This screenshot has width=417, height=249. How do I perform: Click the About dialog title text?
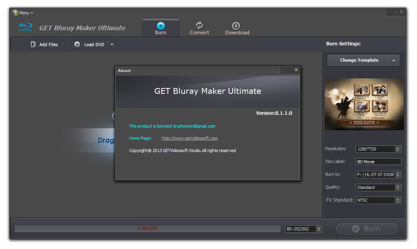pyautogui.click(x=124, y=71)
